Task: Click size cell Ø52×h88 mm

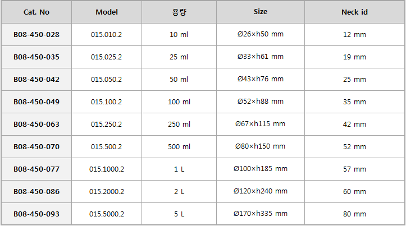Action: pos(261,102)
